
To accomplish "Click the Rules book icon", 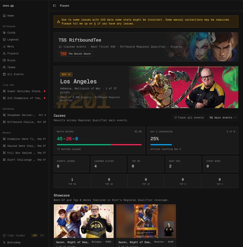I will (4, 60).
